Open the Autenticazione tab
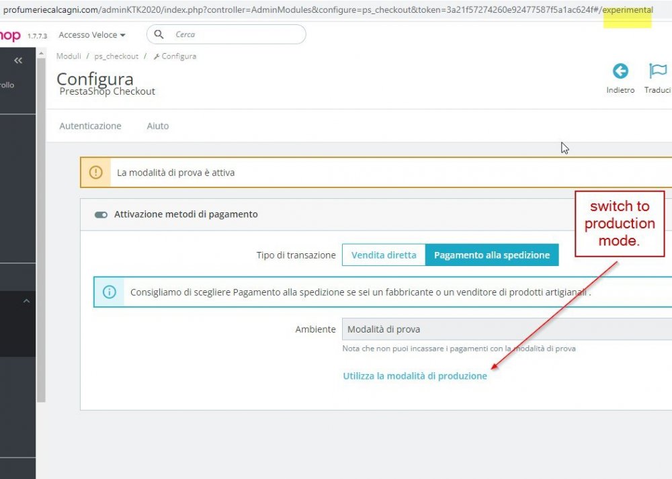This screenshot has width=672, height=479. point(90,126)
